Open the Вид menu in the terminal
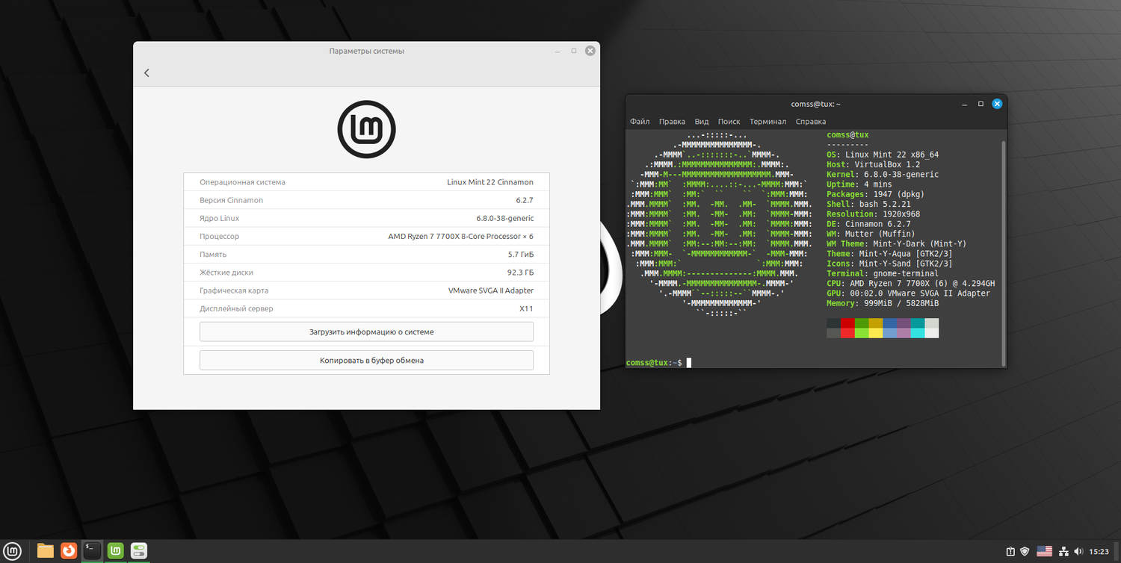 [702, 122]
